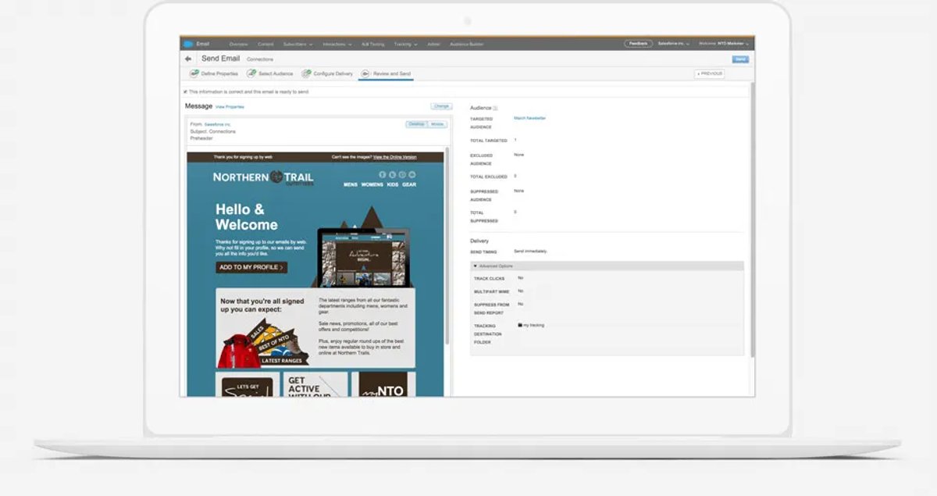Open the Admin menu item
The image size is (937, 496).
coord(433,44)
